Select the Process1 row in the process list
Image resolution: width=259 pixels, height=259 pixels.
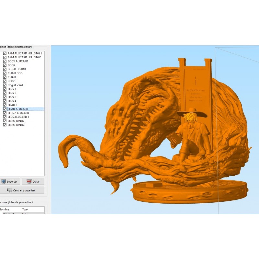pyautogui.click(x=10, y=213)
